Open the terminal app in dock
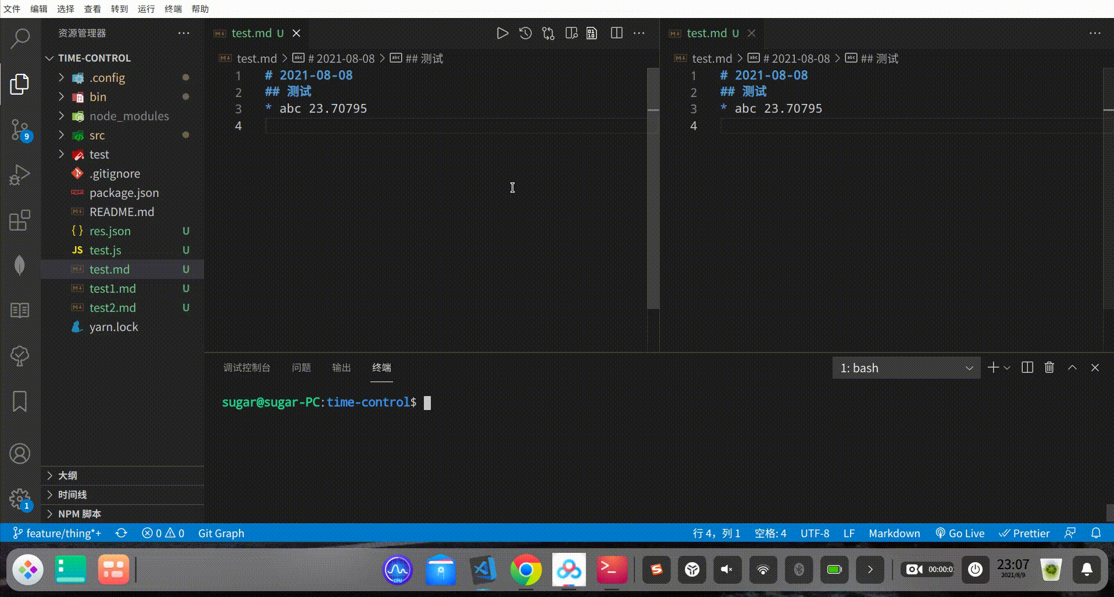 tap(612, 570)
